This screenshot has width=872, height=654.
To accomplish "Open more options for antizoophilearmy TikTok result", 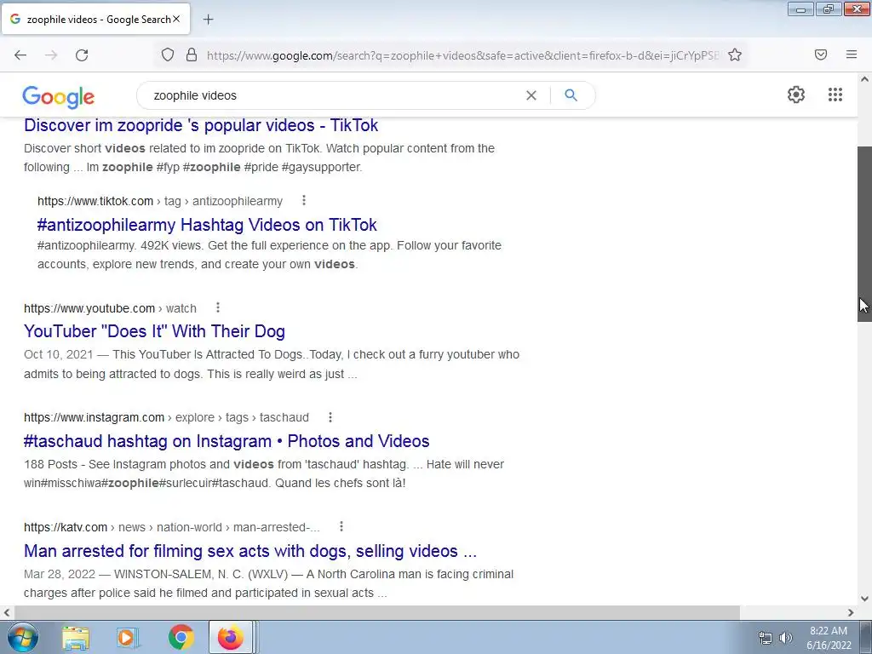I will tap(304, 200).
